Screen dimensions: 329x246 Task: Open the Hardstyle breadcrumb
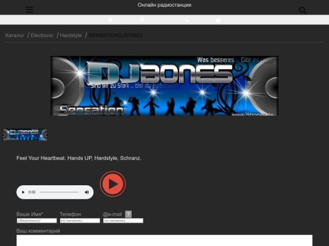[x=71, y=35]
